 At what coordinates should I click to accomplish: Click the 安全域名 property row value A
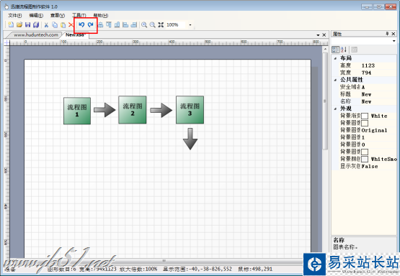363,87
